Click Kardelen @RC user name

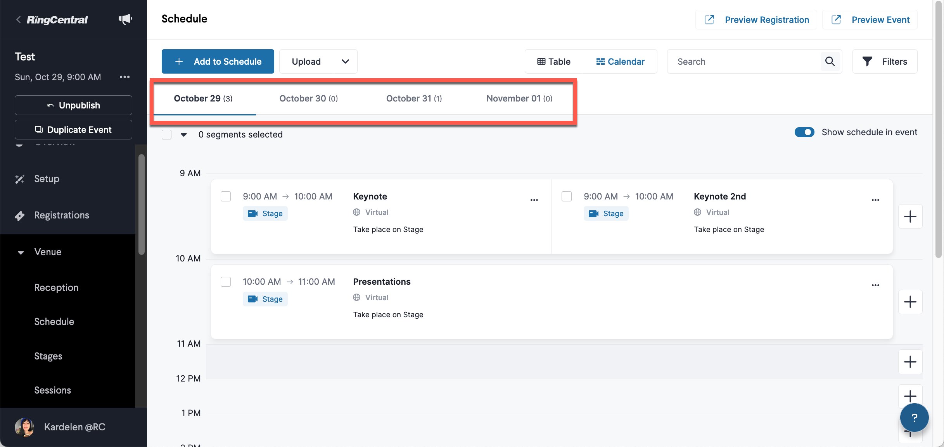(x=75, y=427)
